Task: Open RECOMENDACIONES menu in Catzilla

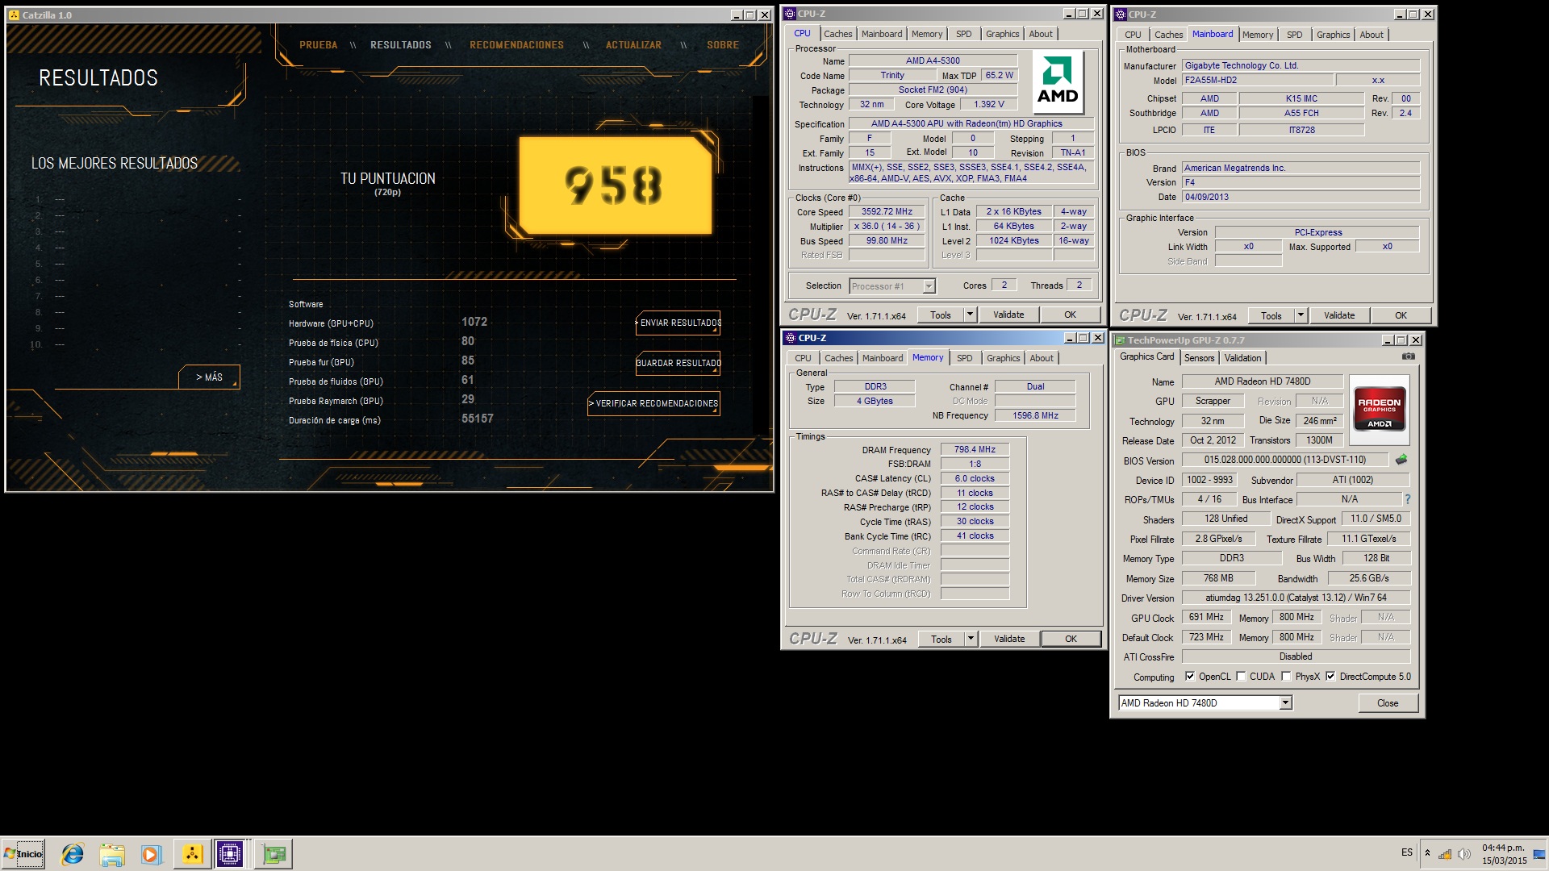Action: coord(516,45)
